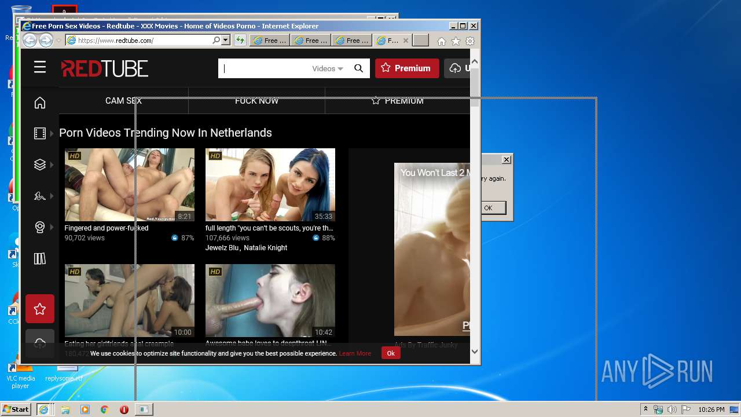Open the media player taskbar icon
This screenshot has width=741, height=417.
(85, 409)
